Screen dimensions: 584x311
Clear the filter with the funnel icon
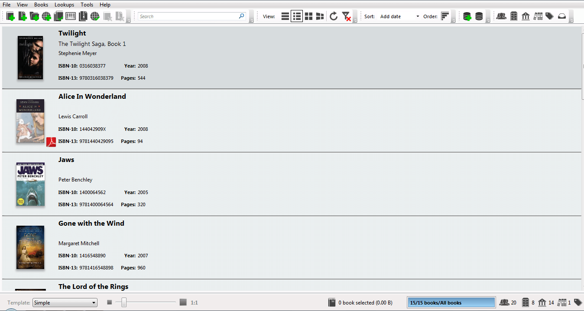coord(346,16)
